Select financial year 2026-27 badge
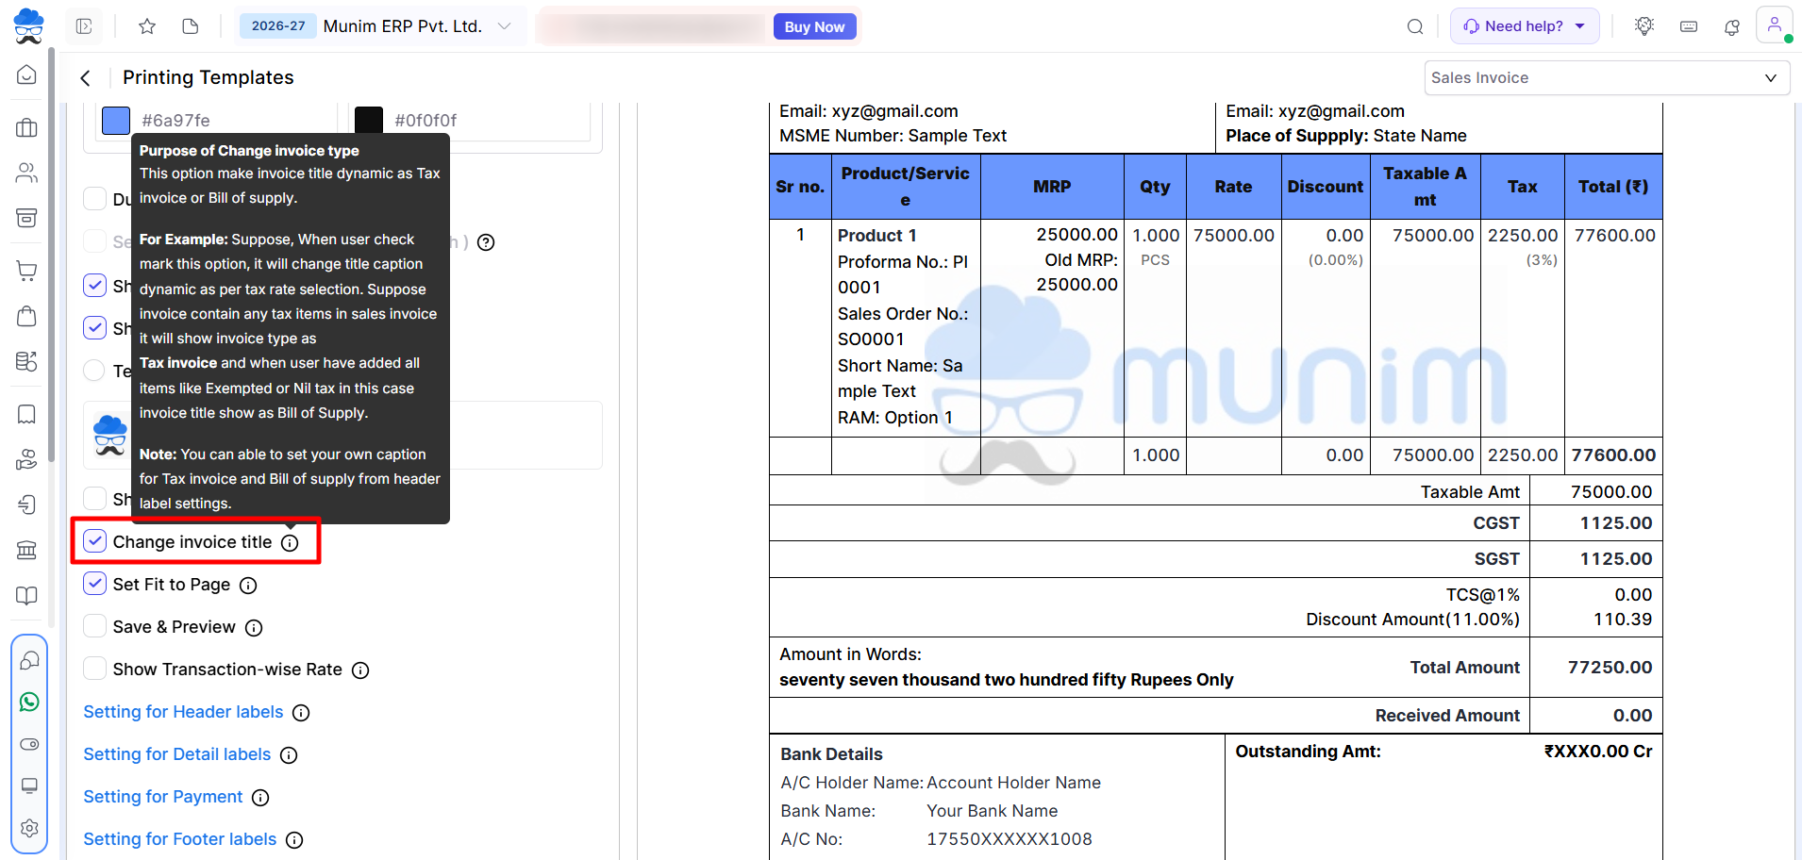 [x=278, y=26]
